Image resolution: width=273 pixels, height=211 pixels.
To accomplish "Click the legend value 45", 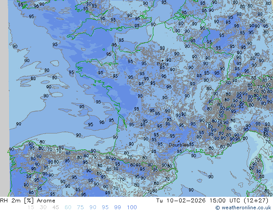I will (x=56, y=208).
